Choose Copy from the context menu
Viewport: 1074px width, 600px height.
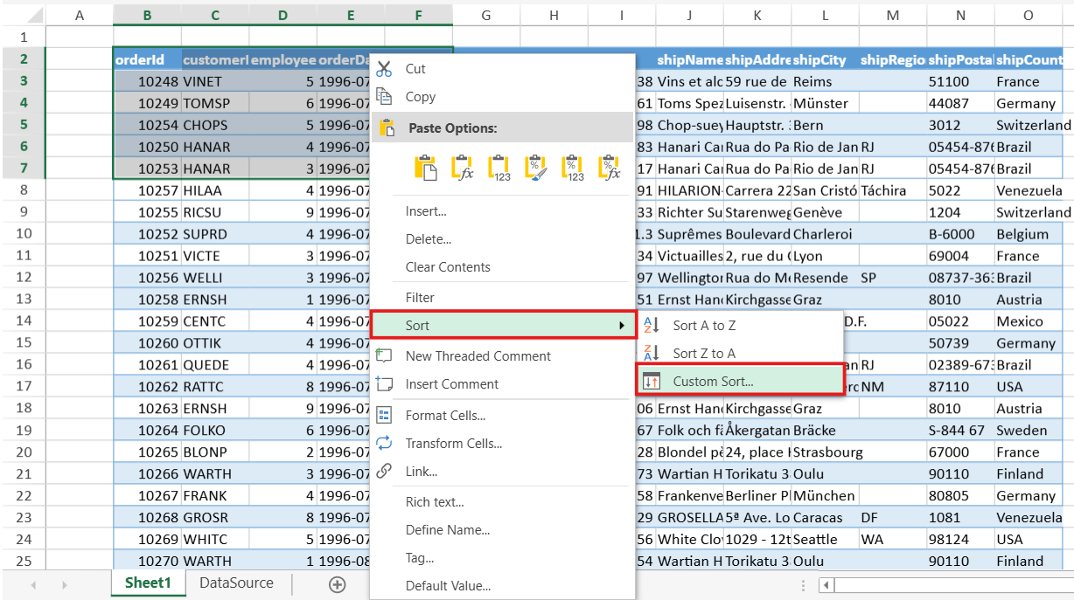tap(420, 97)
